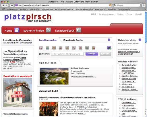Show hidden bookmarks via the double chevron

(146, 9)
